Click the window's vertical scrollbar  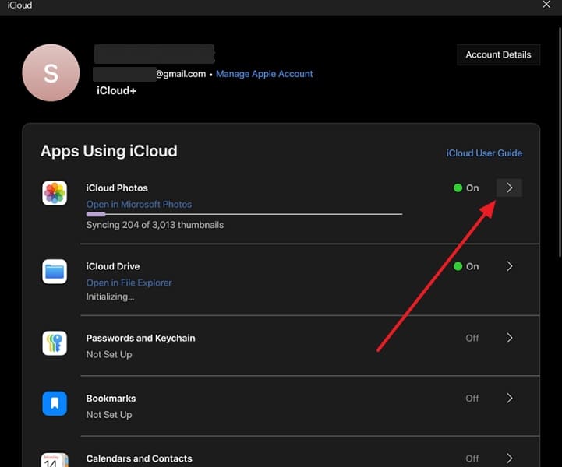tap(560, 142)
